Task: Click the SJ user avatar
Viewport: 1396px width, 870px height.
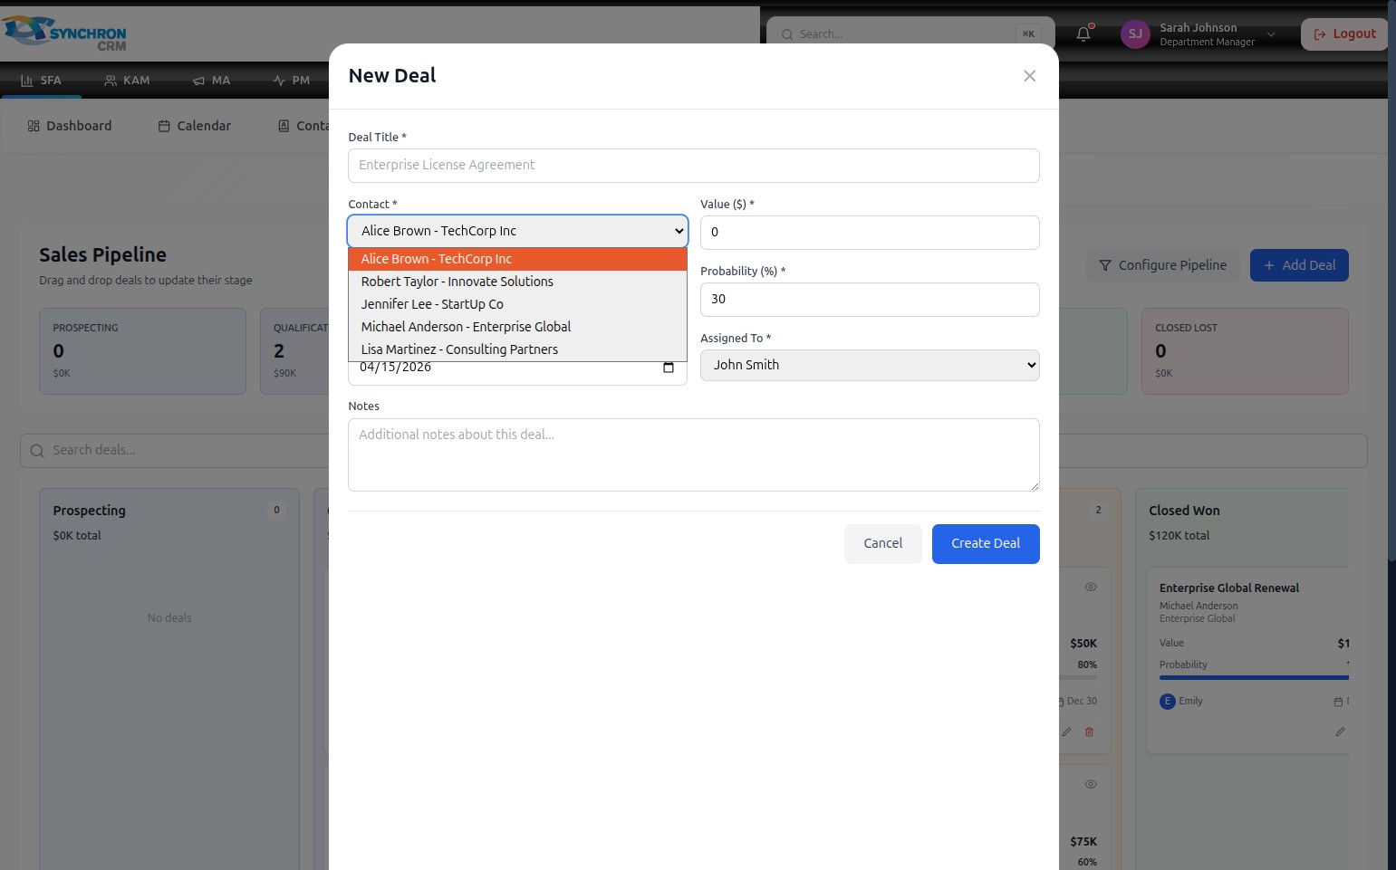Action: (1135, 34)
